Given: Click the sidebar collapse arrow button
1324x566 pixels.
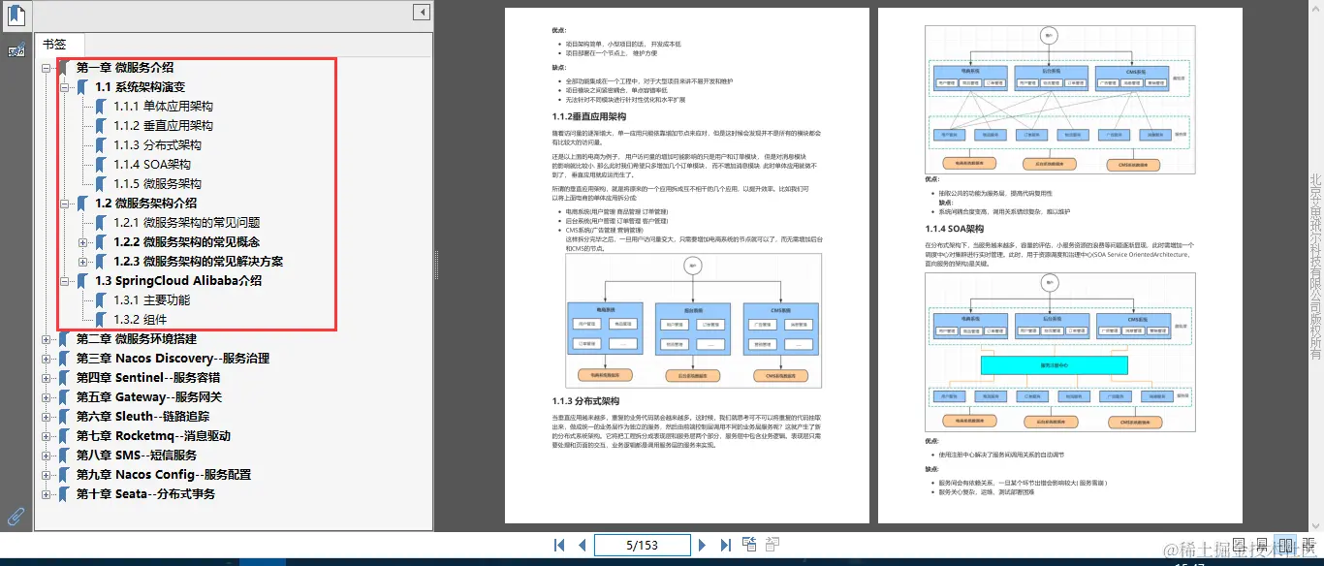Looking at the screenshot, I should point(421,11).
